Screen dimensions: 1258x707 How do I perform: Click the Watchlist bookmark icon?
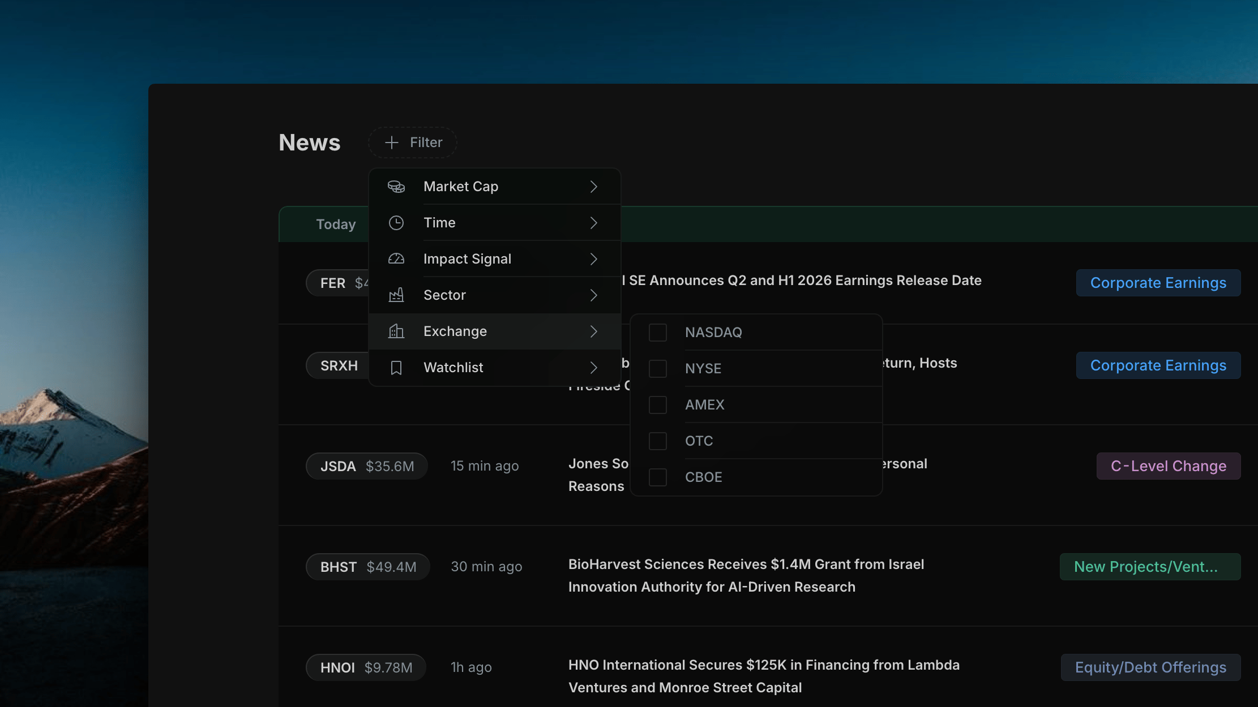(396, 368)
